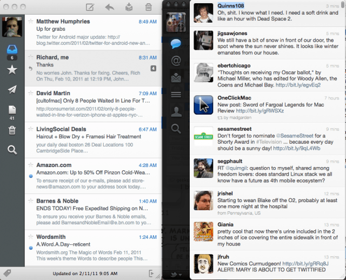Open Twitter mentions @ tab
The width and height of the screenshot is (346, 280).
pyautogui.click(x=176, y=61)
